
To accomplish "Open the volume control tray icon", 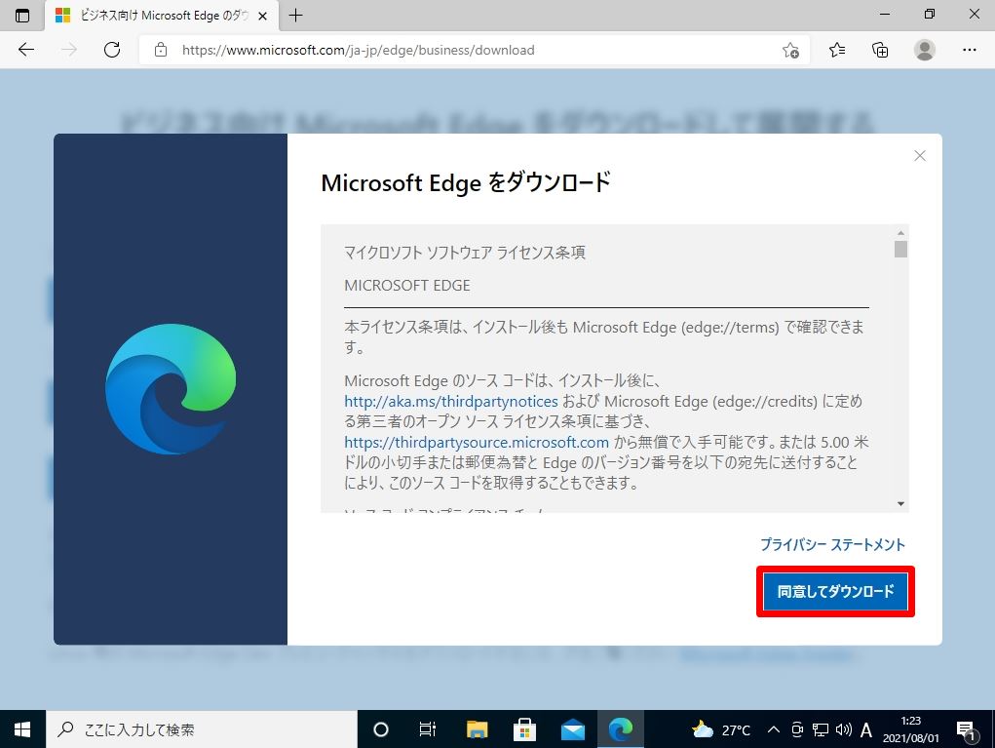I will pos(843,729).
